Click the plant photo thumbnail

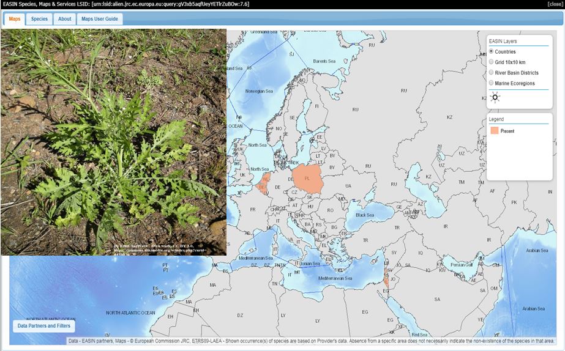[113, 142]
